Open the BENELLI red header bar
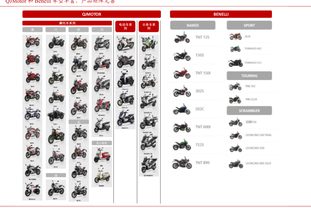Image resolution: width=311 pixels, height=208 pixels. point(221,14)
